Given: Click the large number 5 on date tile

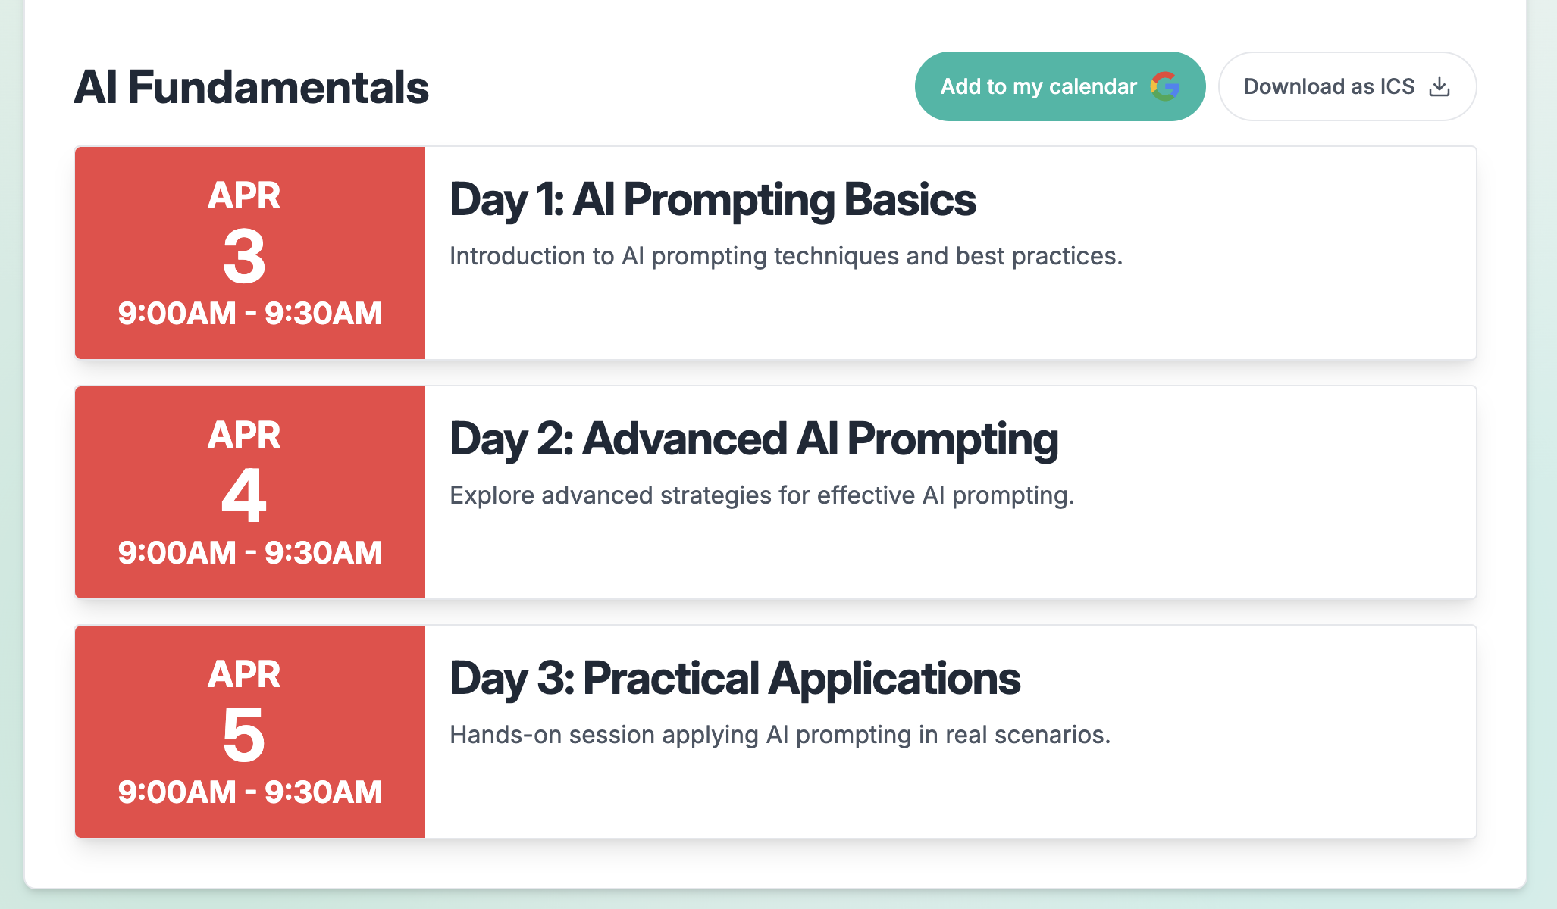Looking at the screenshot, I should [x=244, y=736].
